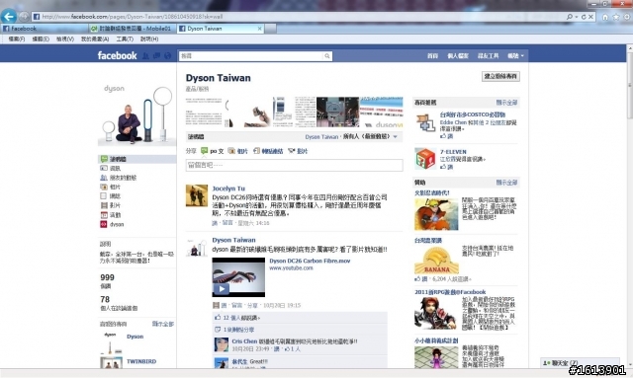Click the Facebook logo
The image size is (633, 378).
pos(117,55)
